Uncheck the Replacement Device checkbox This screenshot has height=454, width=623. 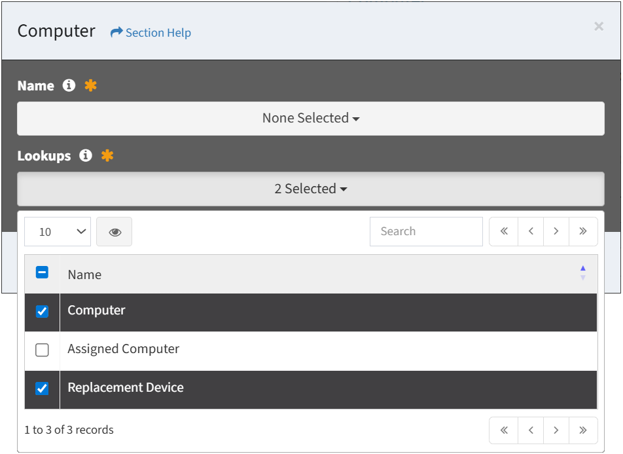[x=42, y=388]
